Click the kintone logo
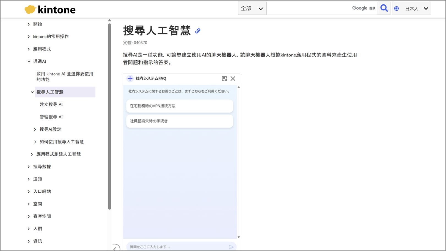 (50, 10)
